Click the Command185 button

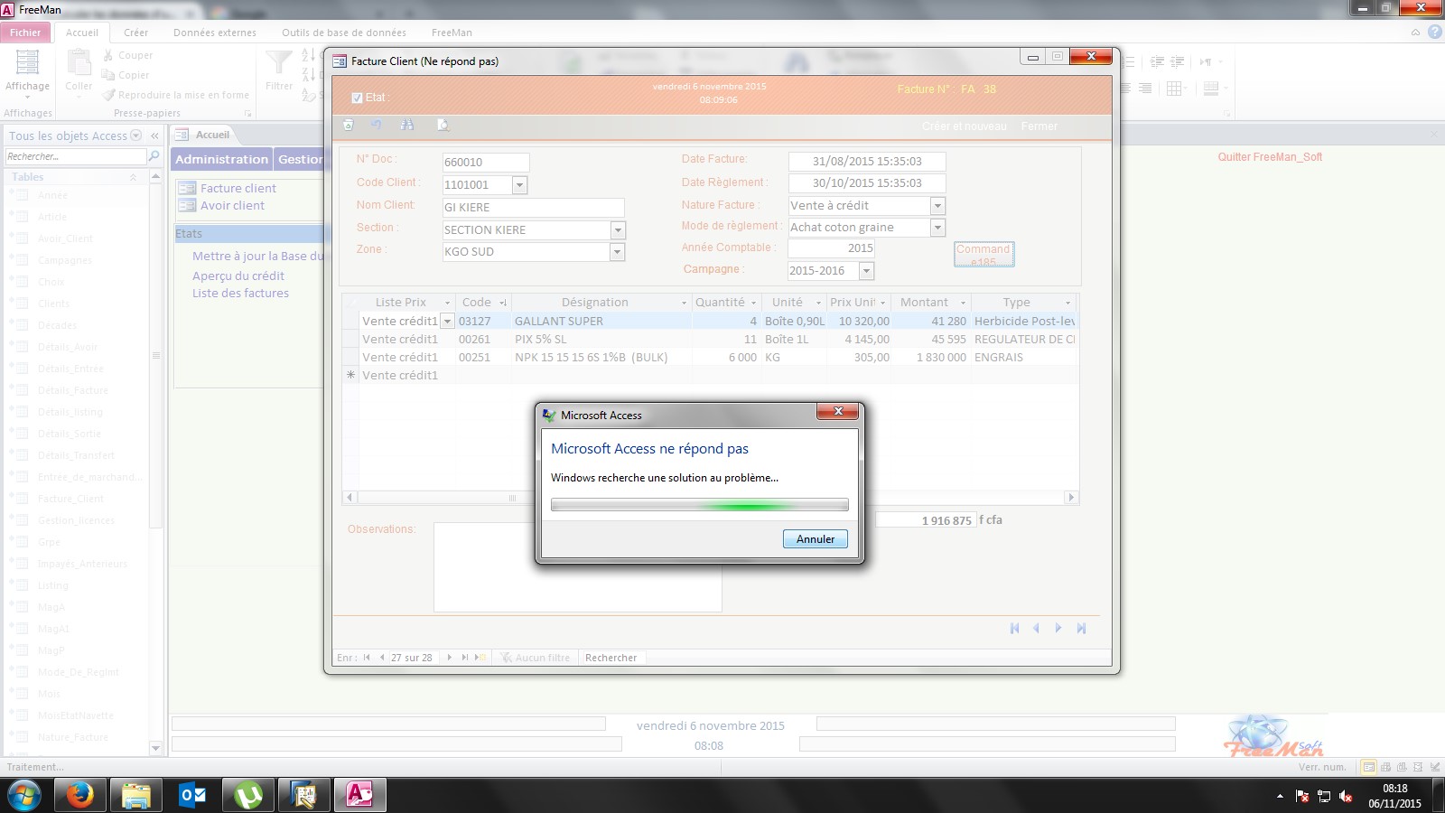pos(984,254)
